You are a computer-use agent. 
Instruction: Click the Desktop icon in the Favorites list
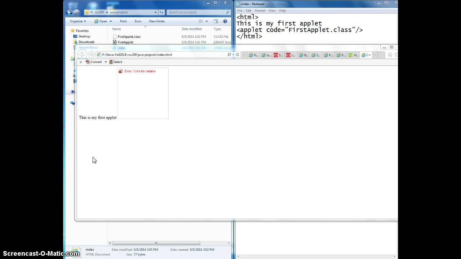pos(75,36)
